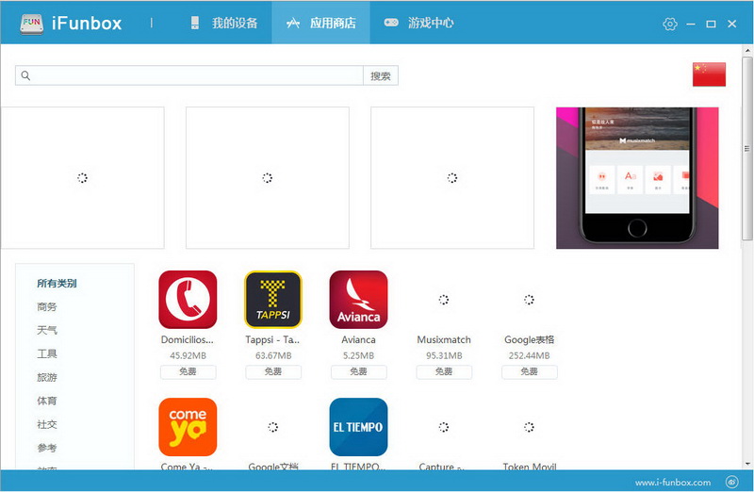Open the Tappsi app icon

click(273, 300)
